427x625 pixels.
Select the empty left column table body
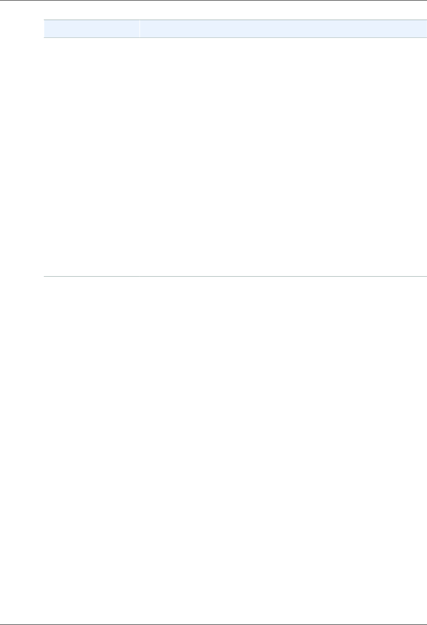coord(91,157)
